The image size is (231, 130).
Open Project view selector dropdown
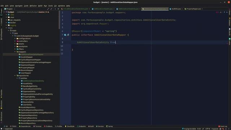click(x=10, y=9)
